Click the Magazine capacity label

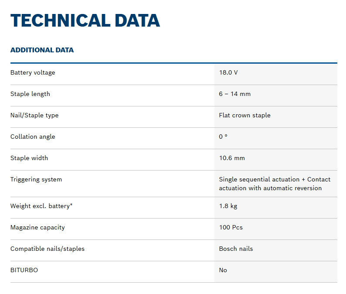coord(37,227)
